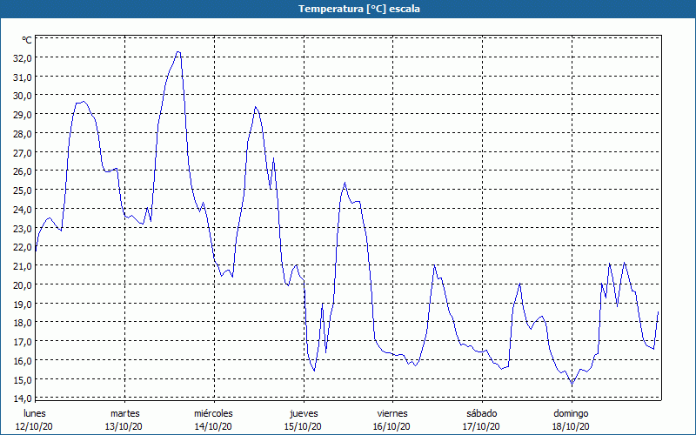The image size is (696, 435).
Task: Select the 18/10/20 date label
Action: pos(571,426)
